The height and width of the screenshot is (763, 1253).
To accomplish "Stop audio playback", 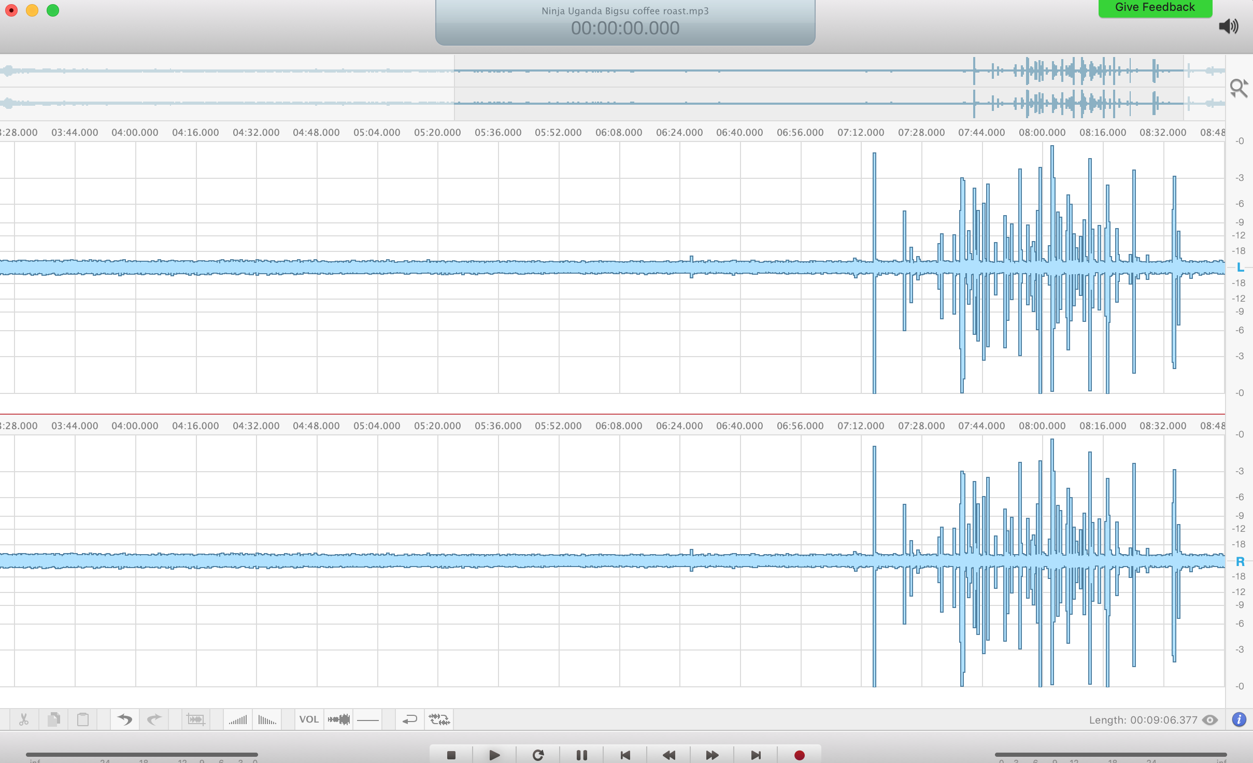I will click(451, 755).
